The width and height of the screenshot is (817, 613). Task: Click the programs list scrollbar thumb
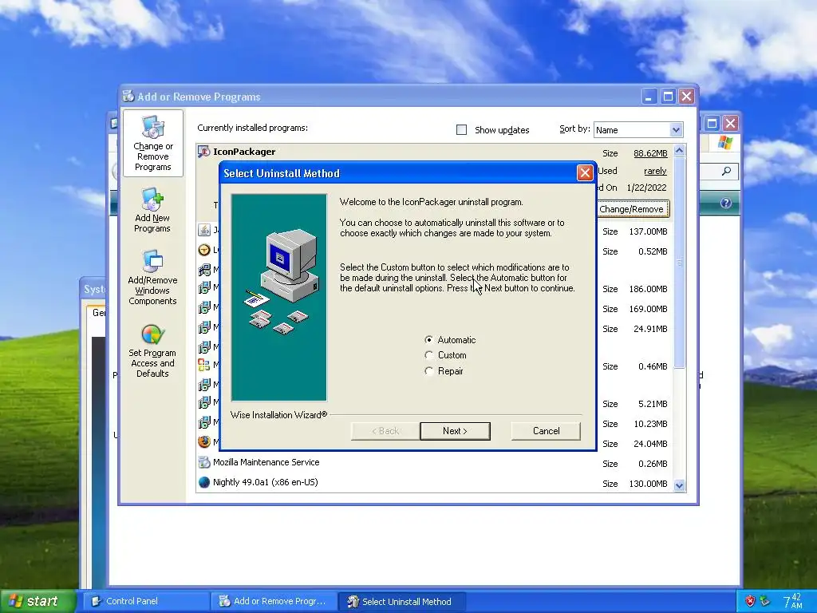click(x=679, y=263)
